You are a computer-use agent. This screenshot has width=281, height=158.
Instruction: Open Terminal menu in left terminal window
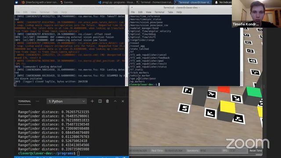pos(44,12)
